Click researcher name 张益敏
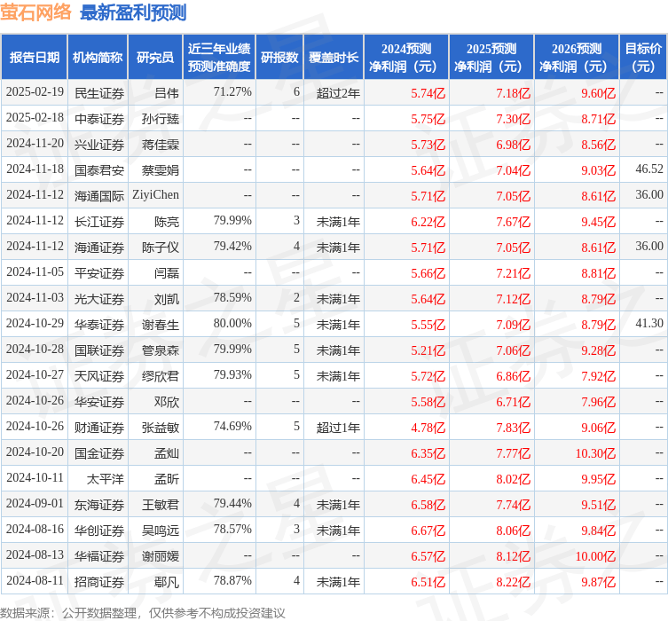Viewport: 668px width, 621px height. tap(161, 428)
